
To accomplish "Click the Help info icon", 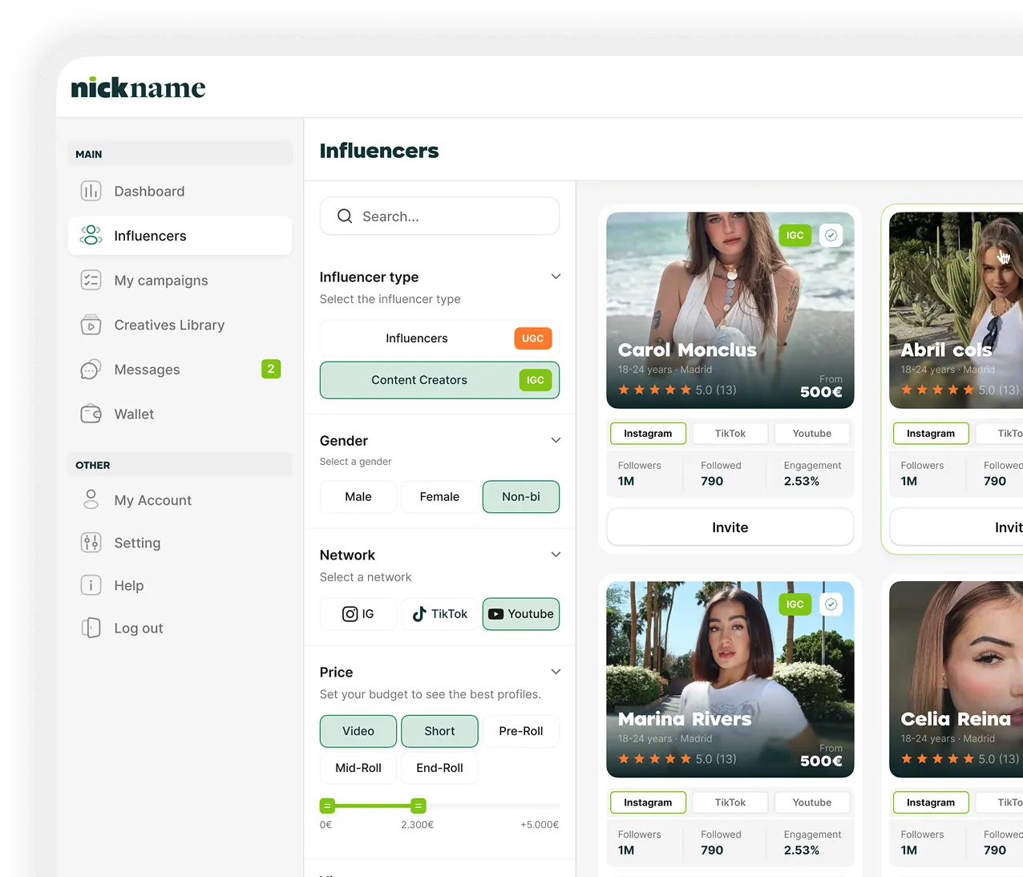I will (x=91, y=585).
